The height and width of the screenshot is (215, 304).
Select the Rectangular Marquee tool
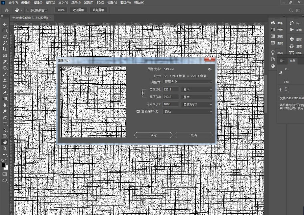5,31
